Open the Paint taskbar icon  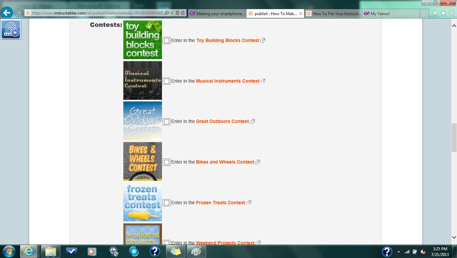196,251
